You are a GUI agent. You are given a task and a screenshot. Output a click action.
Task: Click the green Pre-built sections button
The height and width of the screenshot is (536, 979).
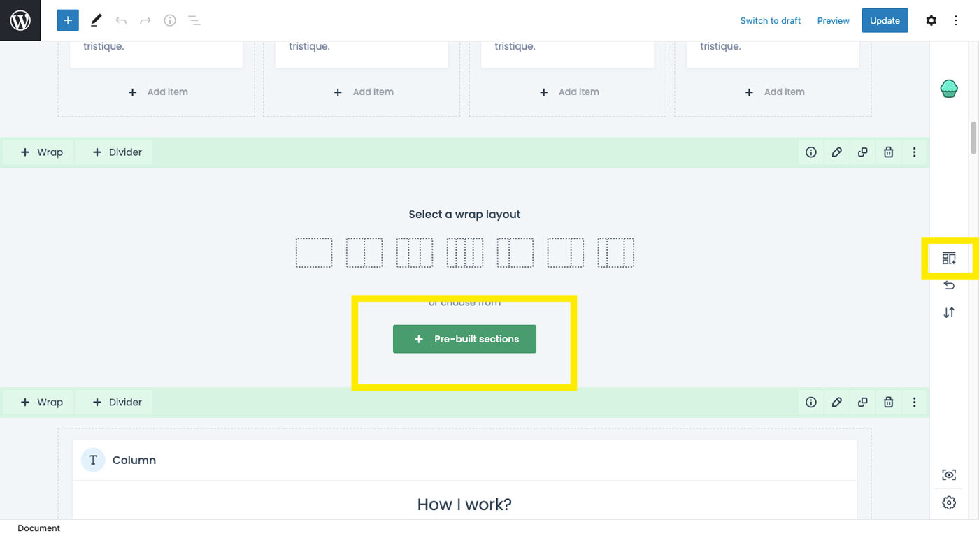464,339
